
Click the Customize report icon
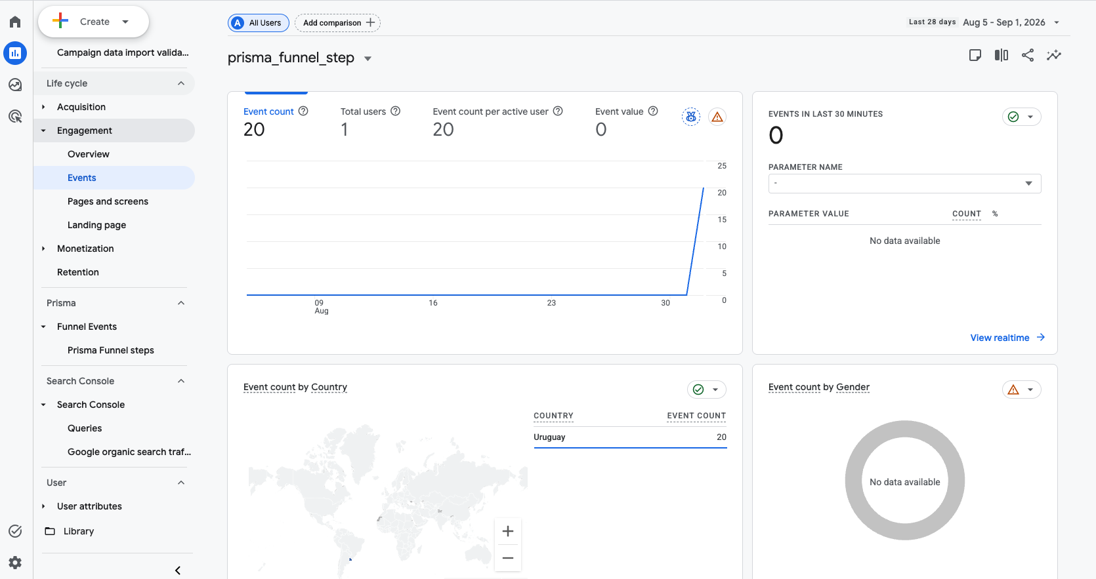point(975,55)
